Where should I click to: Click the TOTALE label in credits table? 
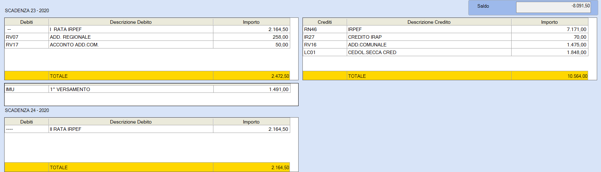click(357, 76)
